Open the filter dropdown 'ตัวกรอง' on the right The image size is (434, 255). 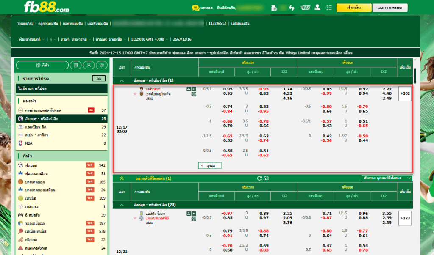(x=387, y=178)
